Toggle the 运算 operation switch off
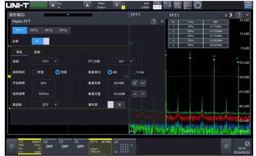This screenshot has width=256, height=156. tap(40, 41)
